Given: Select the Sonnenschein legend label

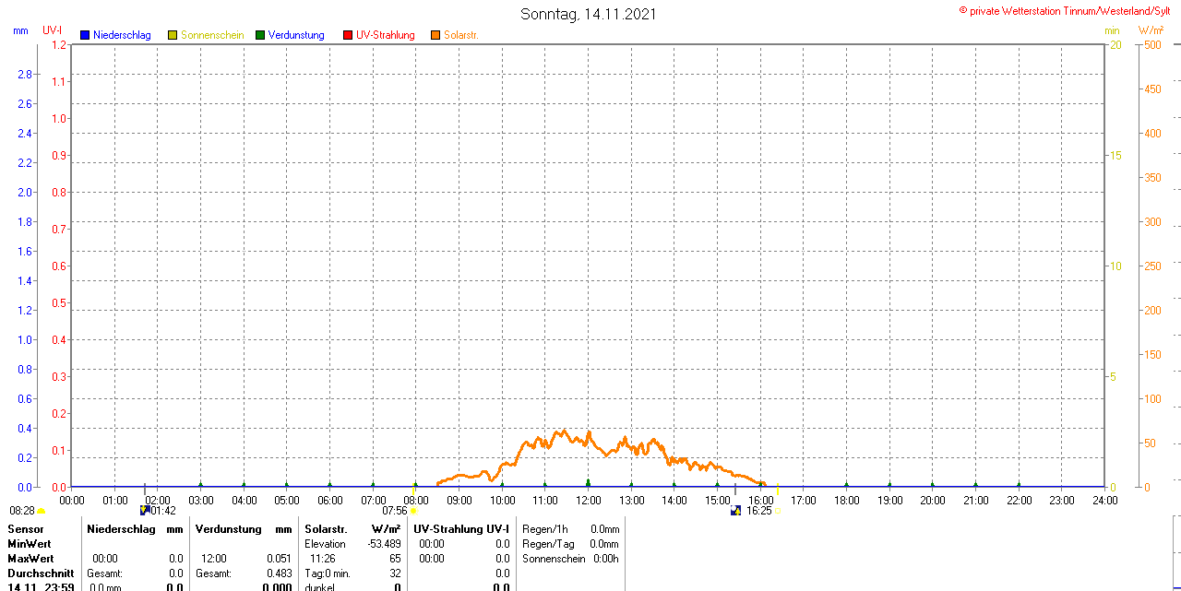Looking at the screenshot, I should [x=212, y=35].
